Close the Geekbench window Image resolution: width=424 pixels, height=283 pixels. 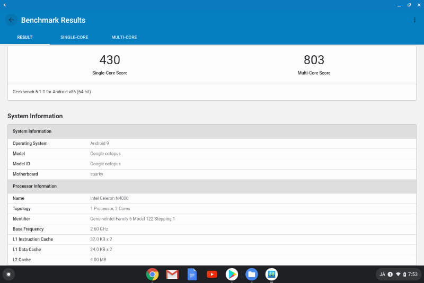click(419, 5)
